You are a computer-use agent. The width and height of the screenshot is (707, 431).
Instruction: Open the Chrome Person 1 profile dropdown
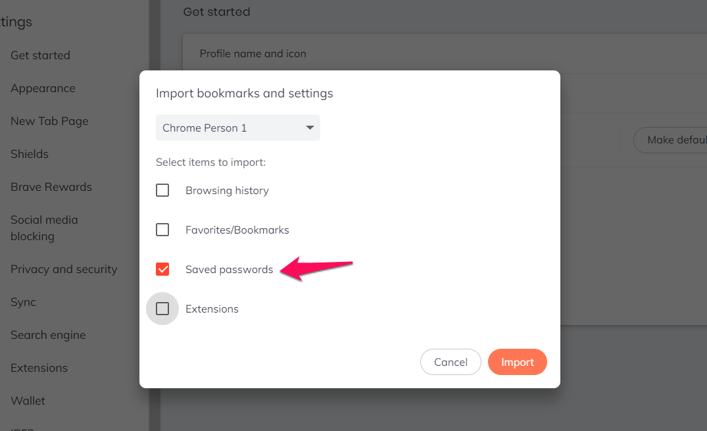(x=237, y=128)
